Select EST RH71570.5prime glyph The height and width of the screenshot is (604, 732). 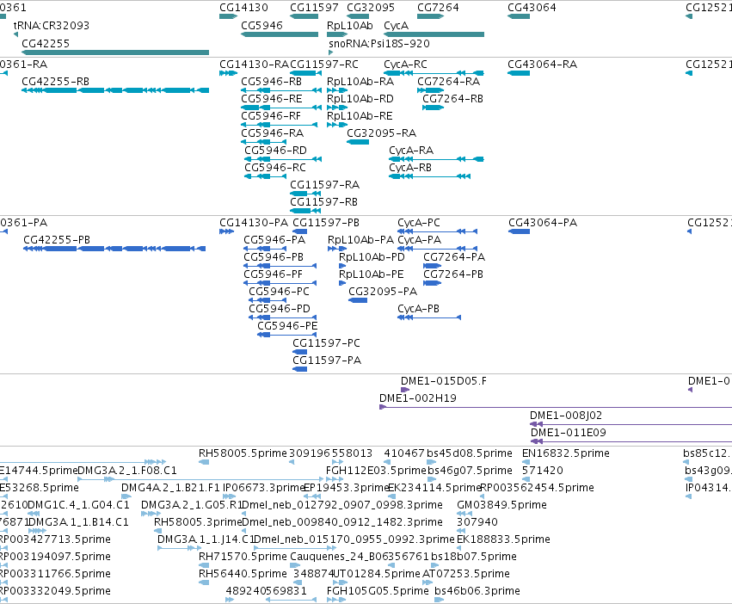(204, 565)
